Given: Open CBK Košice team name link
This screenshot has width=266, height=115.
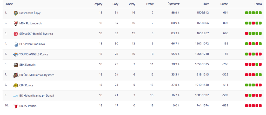Looking at the screenshot, I should click(x=26, y=85).
